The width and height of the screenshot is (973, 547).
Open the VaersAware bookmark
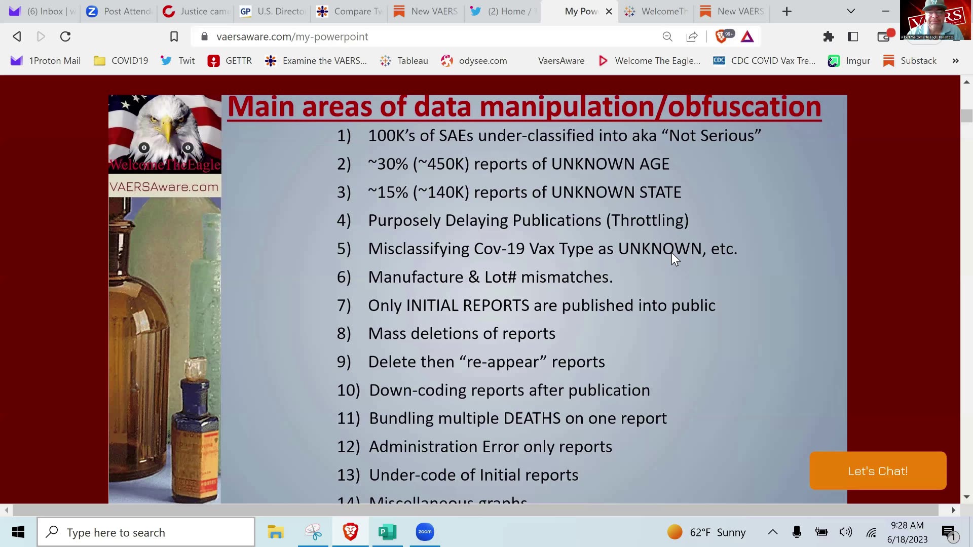[x=560, y=61]
